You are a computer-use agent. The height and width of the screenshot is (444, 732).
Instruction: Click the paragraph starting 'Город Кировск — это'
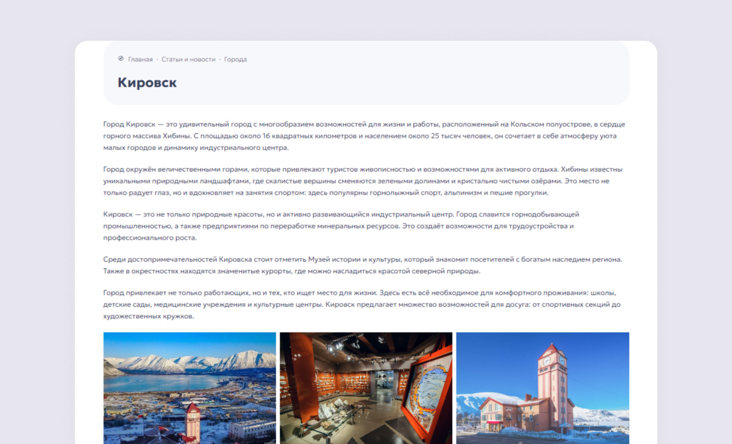(360, 136)
